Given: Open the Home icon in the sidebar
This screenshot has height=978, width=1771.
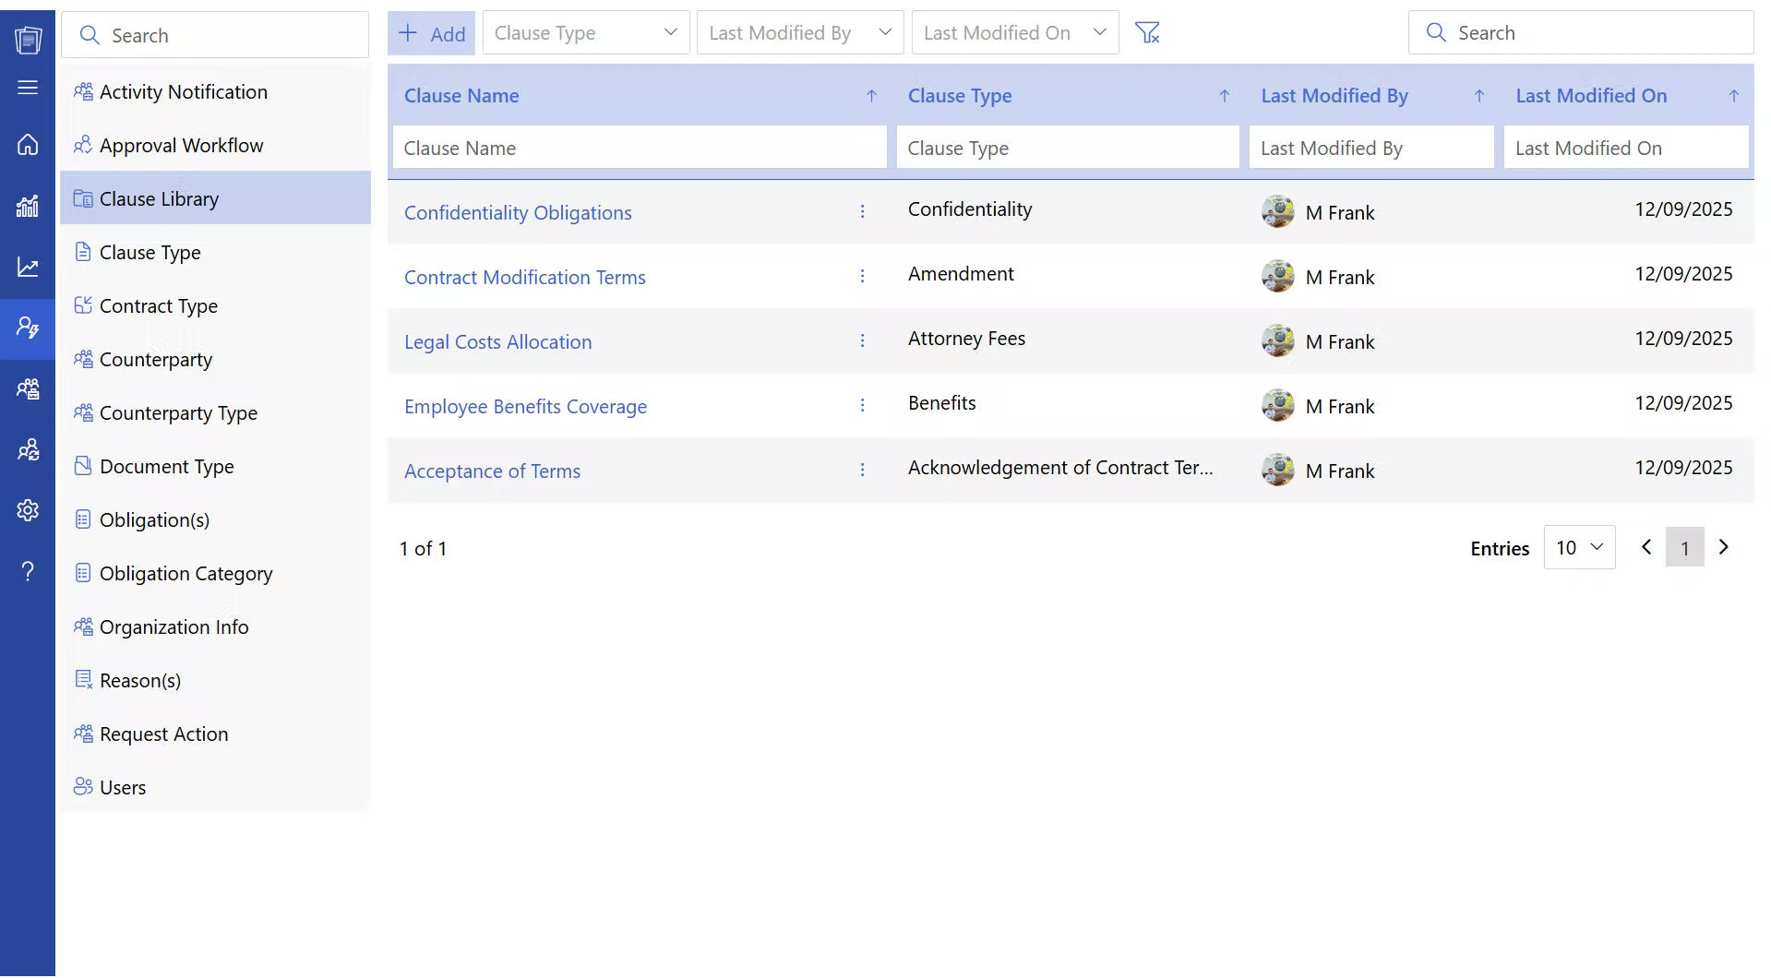Looking at the screenshot, I should pos(28,145).
